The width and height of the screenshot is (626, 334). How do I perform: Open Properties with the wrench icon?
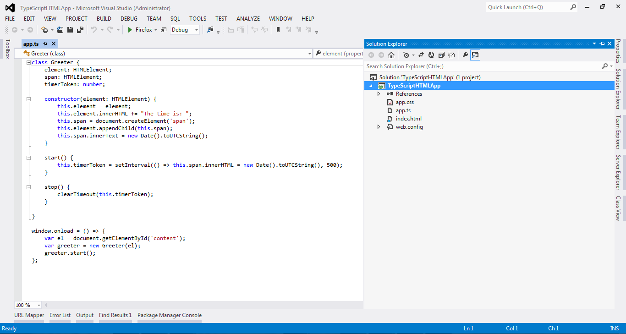465,55
